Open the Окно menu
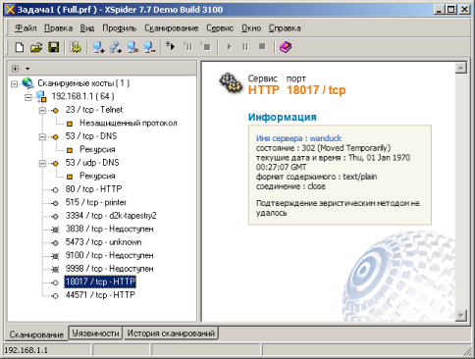 click(251, 28)
